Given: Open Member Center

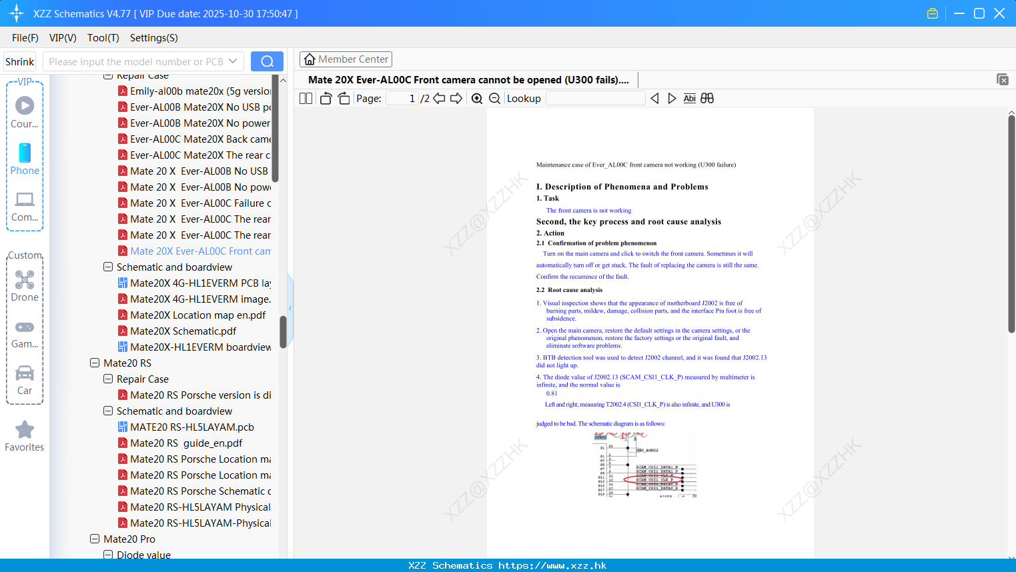Looking at the screenshot, I should pyautogui.click(x=346, y=59).
